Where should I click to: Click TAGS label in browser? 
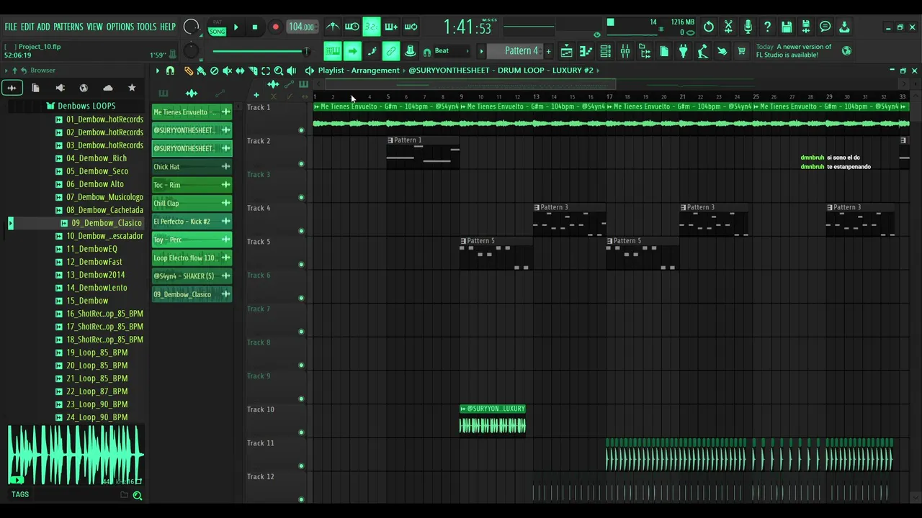[x=20, y=494]
